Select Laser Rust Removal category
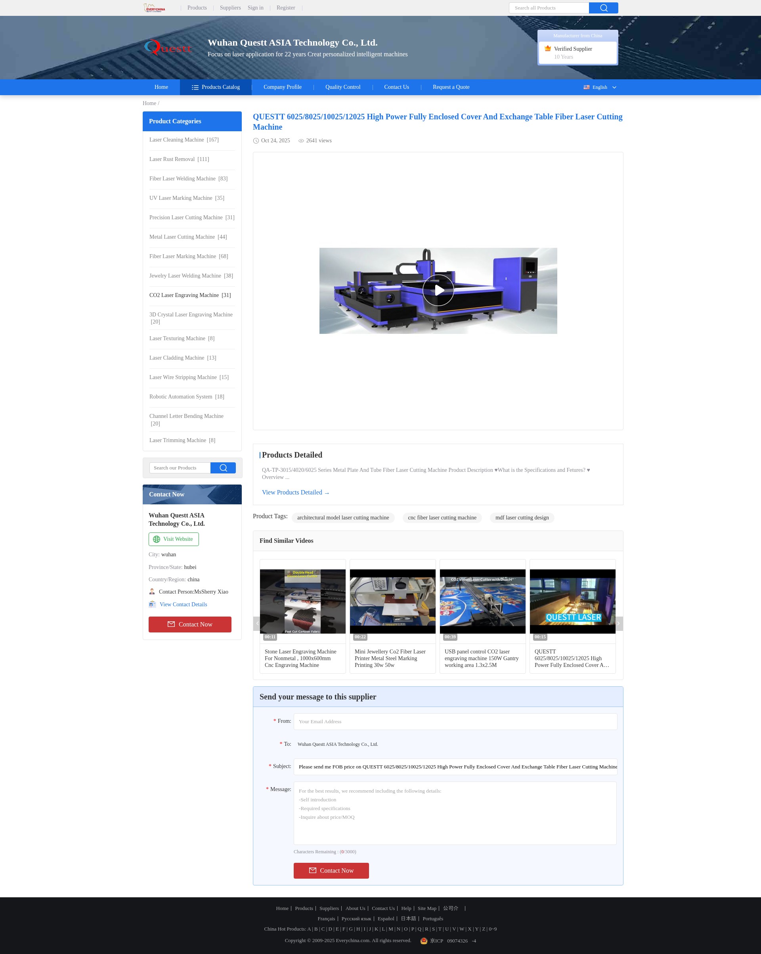761x954 pixels. click(179, 159)
